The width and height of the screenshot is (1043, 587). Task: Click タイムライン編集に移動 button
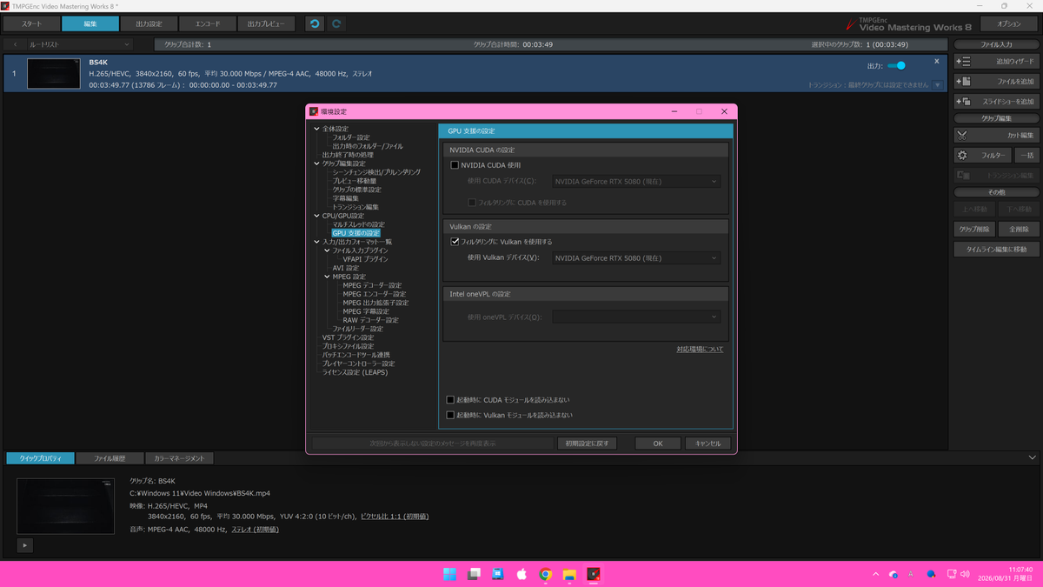click(x=995, y=249)
